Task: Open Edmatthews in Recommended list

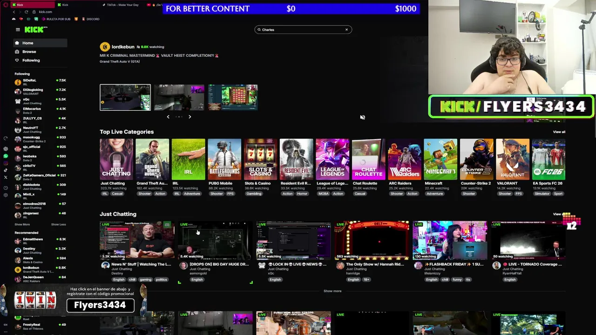Action: click(41, 241)
